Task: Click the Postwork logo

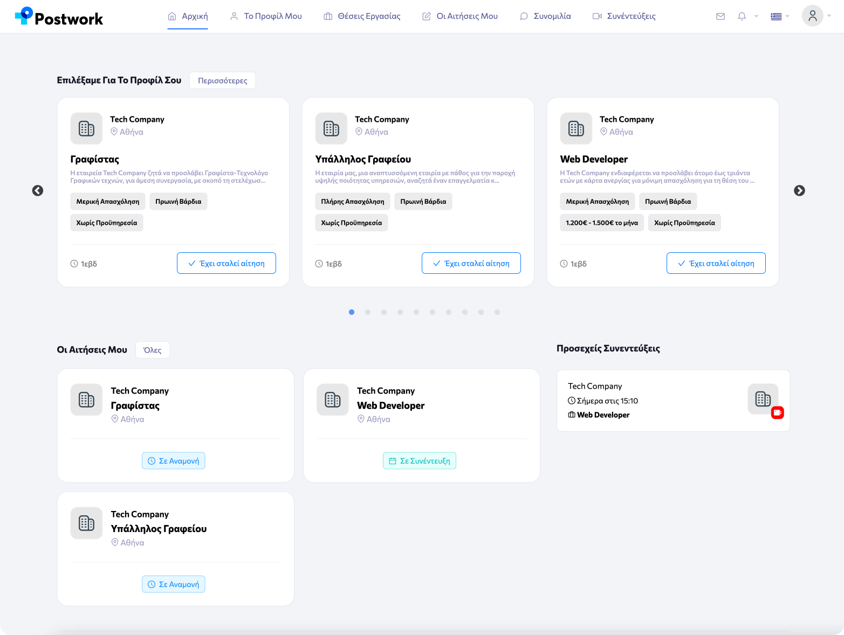Action: tap(59, 17)
